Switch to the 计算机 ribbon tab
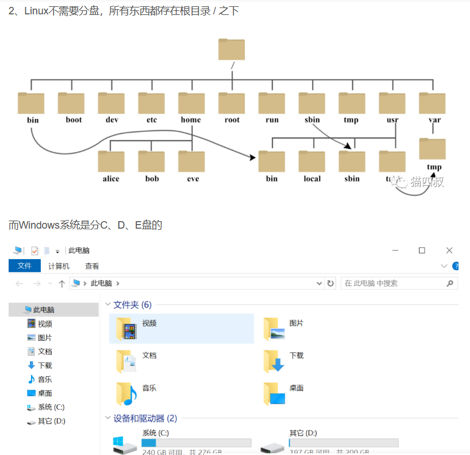This screenshot has width=470, height=455. coord(59,266)
